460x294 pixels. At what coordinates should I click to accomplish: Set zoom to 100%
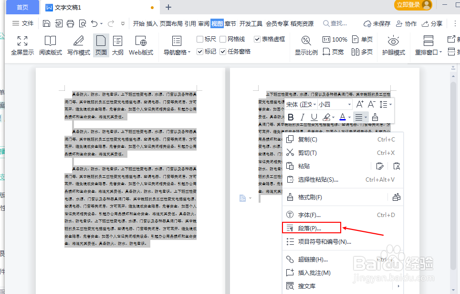coord(335,39)
